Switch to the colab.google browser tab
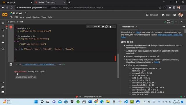This screenshot has height=105, width=186. pyautogui.click(x=17, y=2)
